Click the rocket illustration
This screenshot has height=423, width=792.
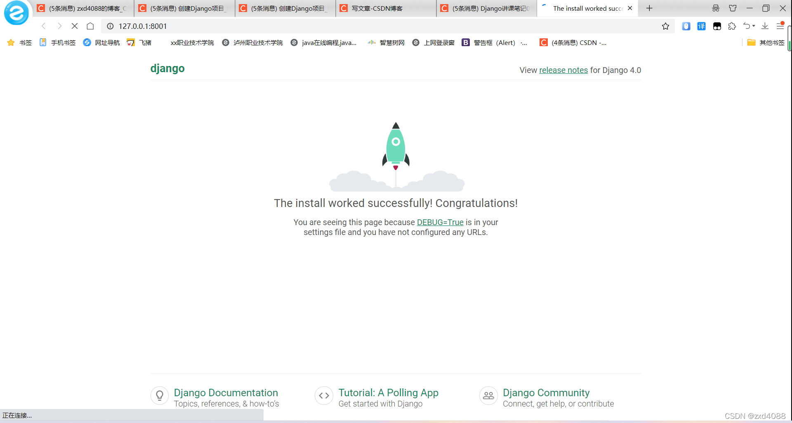(396, 156)
